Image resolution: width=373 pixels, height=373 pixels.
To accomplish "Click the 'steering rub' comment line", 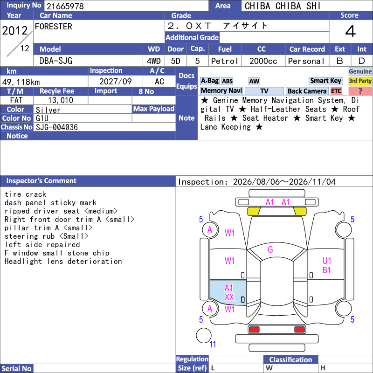I will coord(46,236).
